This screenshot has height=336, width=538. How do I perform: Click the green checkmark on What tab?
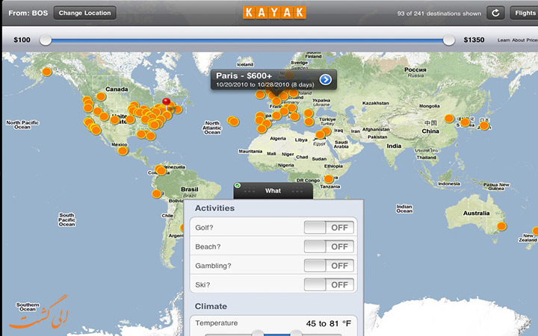(x=238, y=185)
